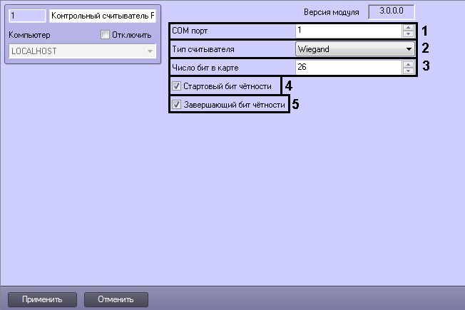Increase the COM порт value with up arrow
The height and width of the screenshot is (310, 465).
point(408,28)
